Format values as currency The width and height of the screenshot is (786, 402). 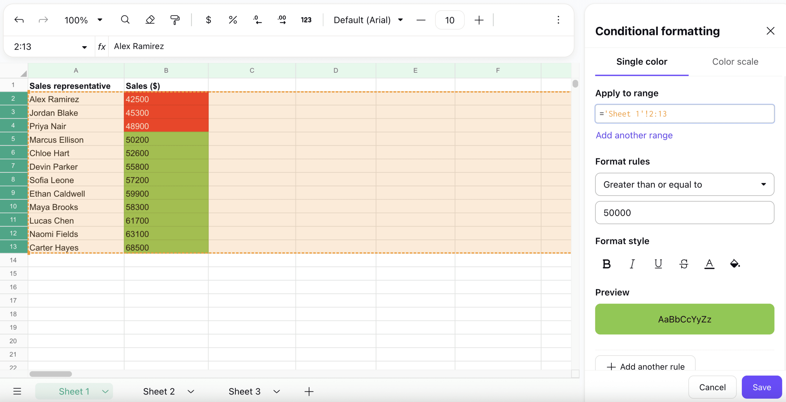tap(208, 20)
